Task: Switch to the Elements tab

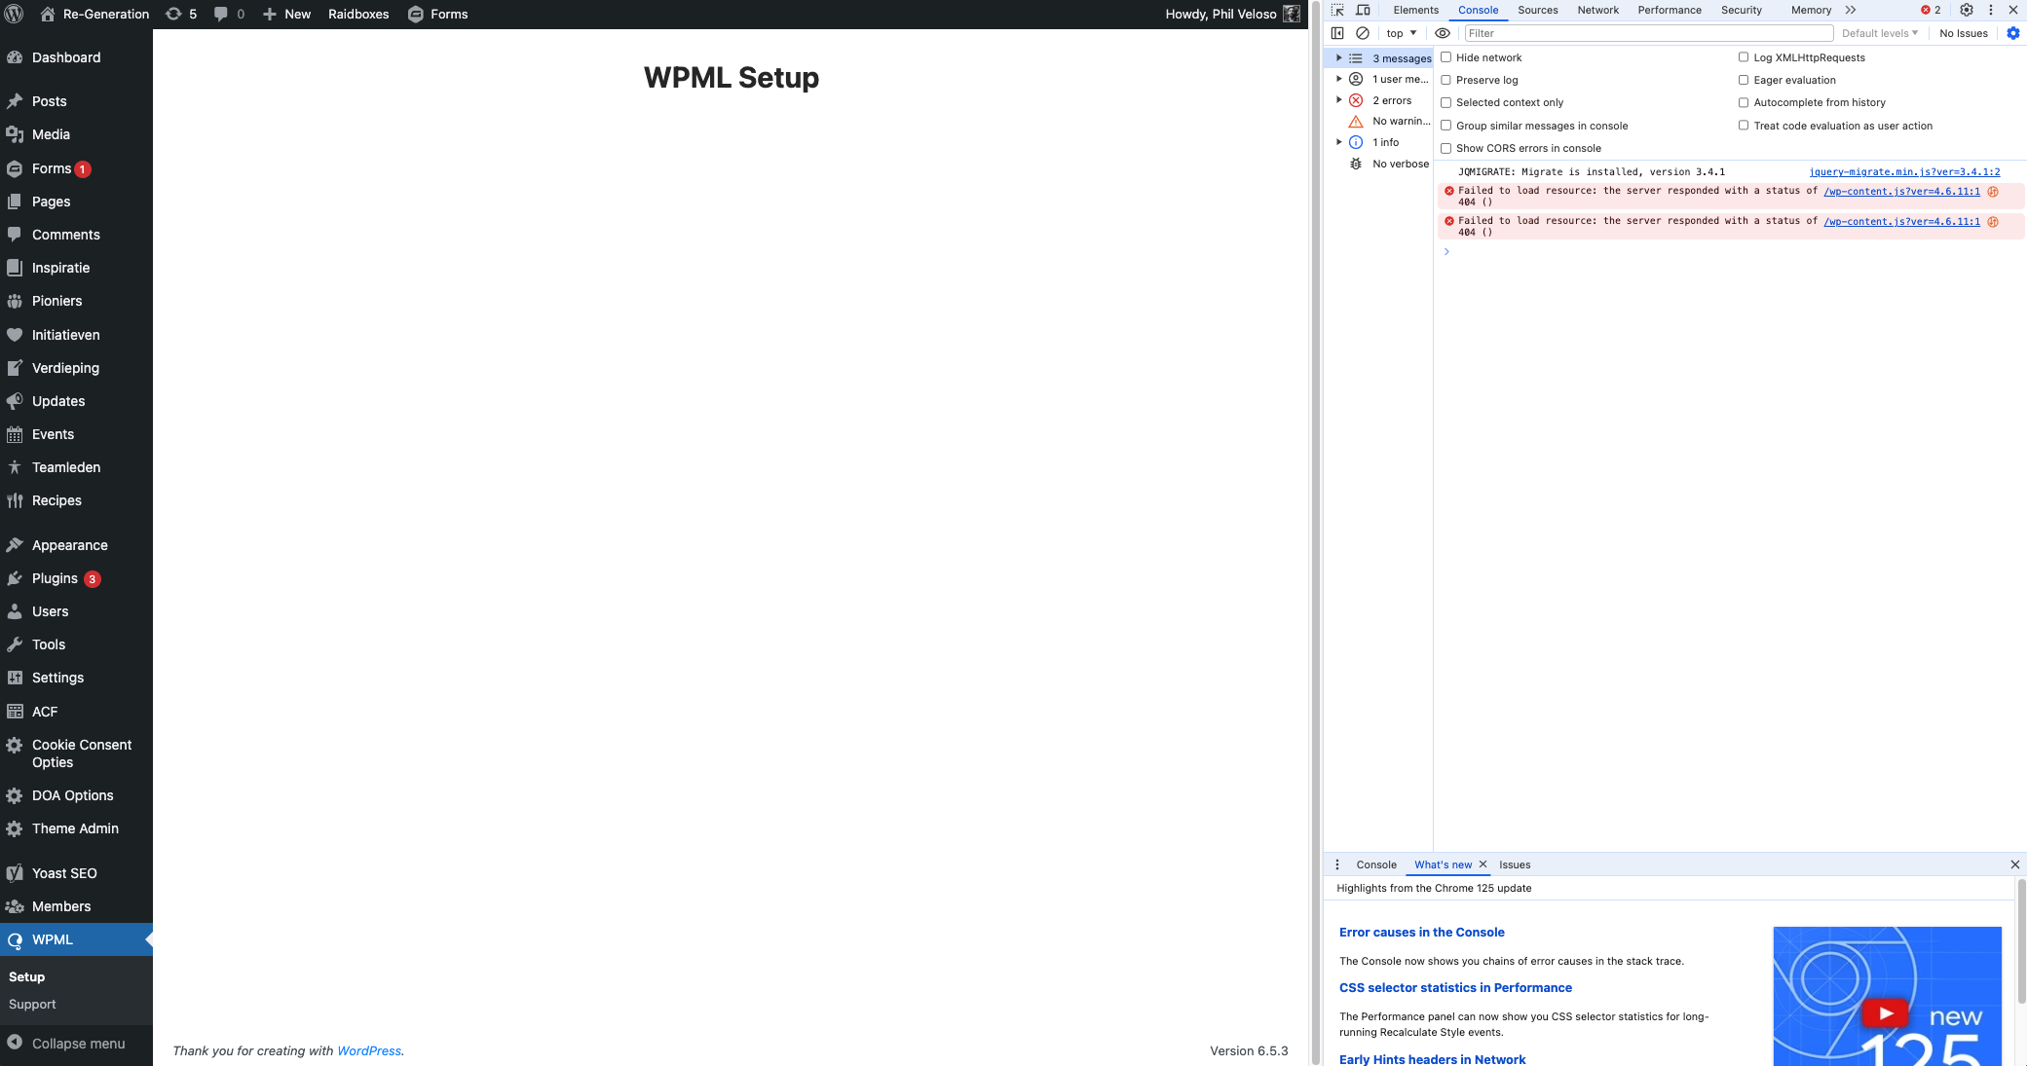Action: (x=1415, y=10)
